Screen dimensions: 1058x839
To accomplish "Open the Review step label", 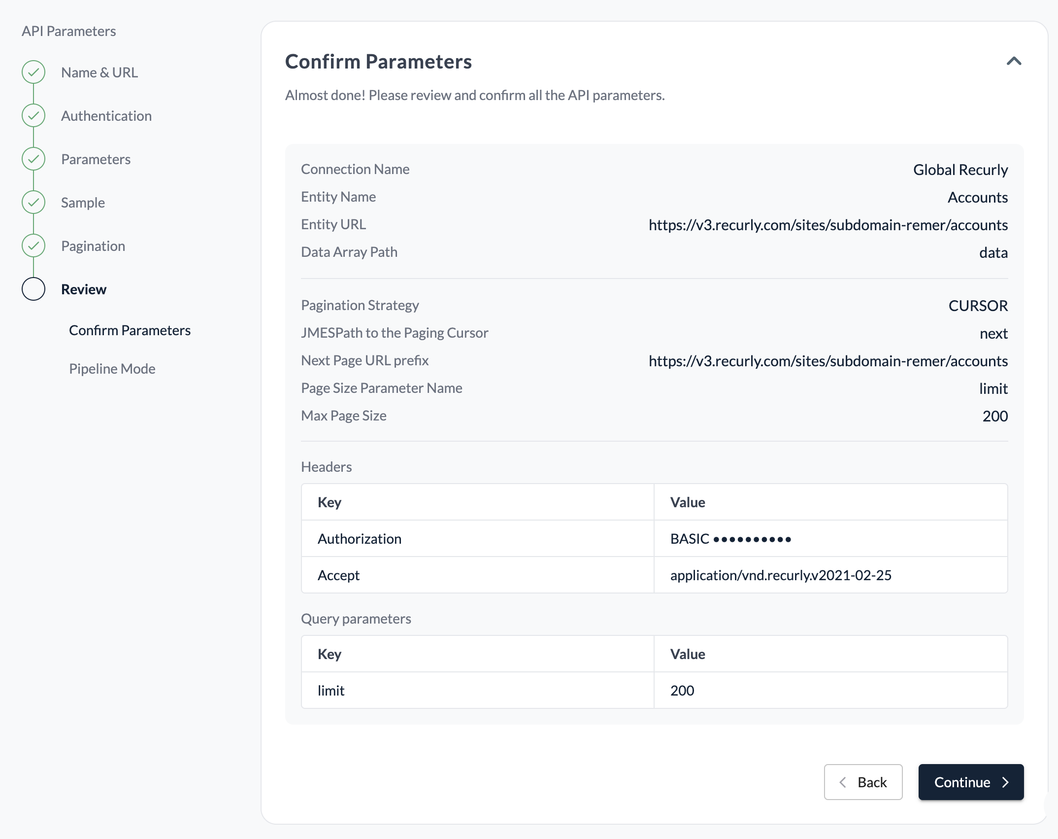I will pos(84,289).
